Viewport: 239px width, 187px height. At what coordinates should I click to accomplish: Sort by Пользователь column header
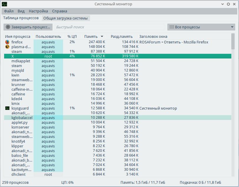[48, 37]
